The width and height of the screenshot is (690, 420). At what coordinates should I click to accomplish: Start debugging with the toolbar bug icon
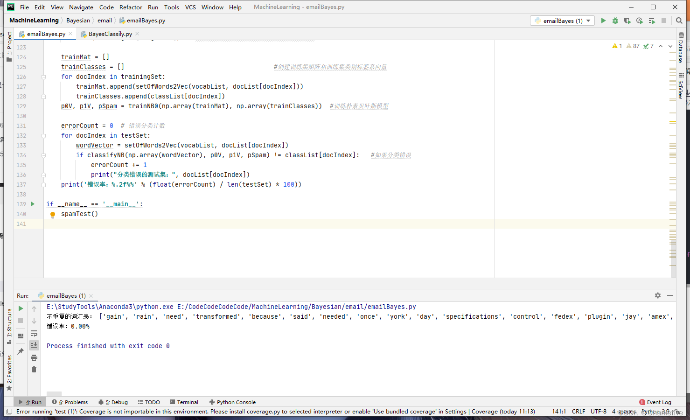pyautogui.click(x=615, y=21)
